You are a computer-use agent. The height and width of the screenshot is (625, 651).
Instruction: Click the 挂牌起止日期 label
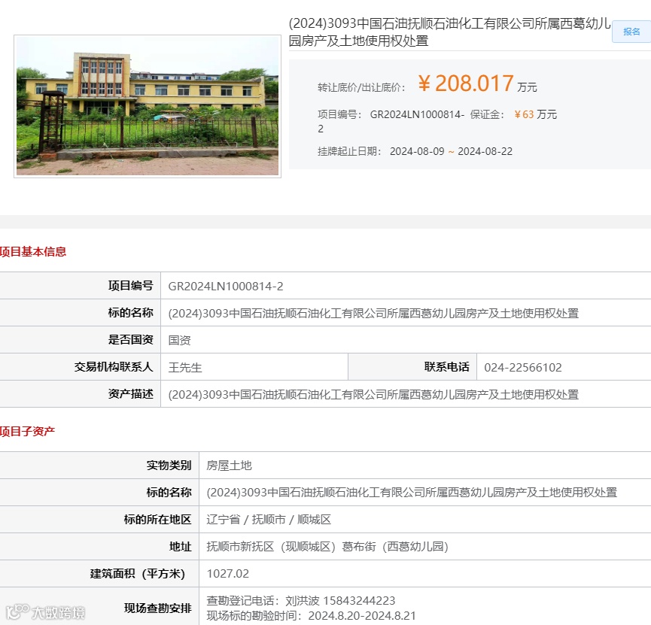(349, 151)
